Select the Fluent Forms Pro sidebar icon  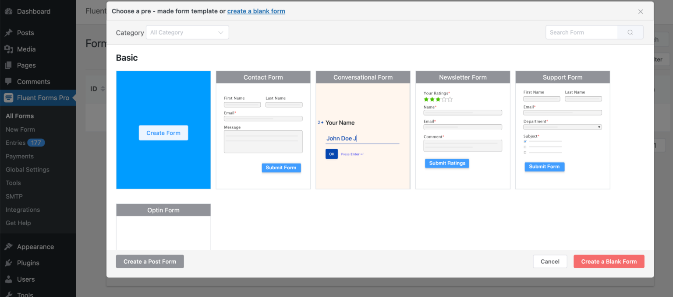click(x=10, y=98)
